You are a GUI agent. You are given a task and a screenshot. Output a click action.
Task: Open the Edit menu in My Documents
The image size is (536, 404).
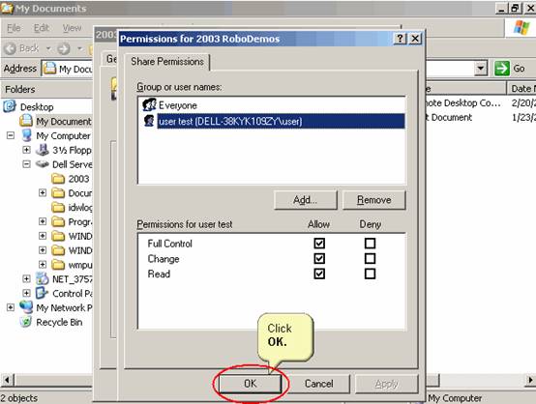click(42, 28)
